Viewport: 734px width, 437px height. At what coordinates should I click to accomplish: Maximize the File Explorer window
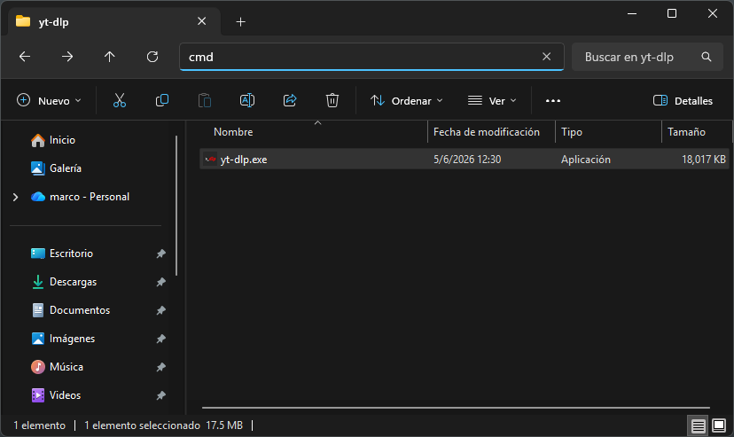click(x=672, y=13)
